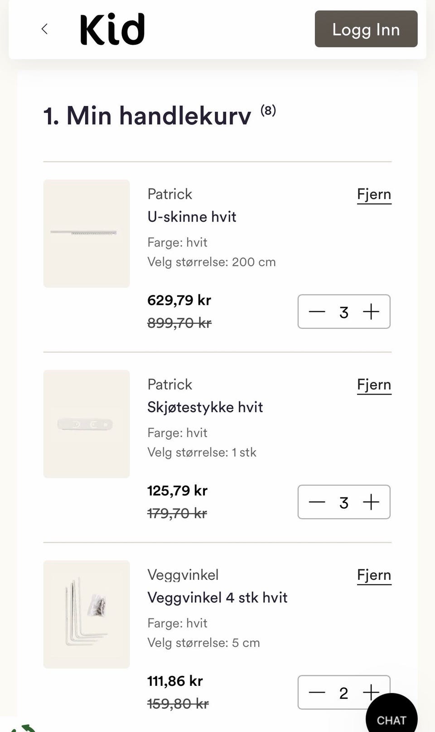Increase Veggvinkel 4 stk quantity with plus

(371, 692)
